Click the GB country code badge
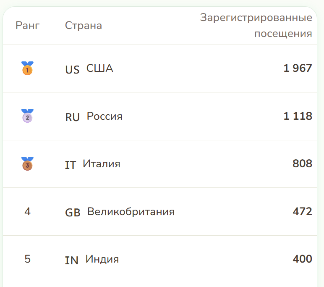 pyautogui.click(x=73, y=213)
